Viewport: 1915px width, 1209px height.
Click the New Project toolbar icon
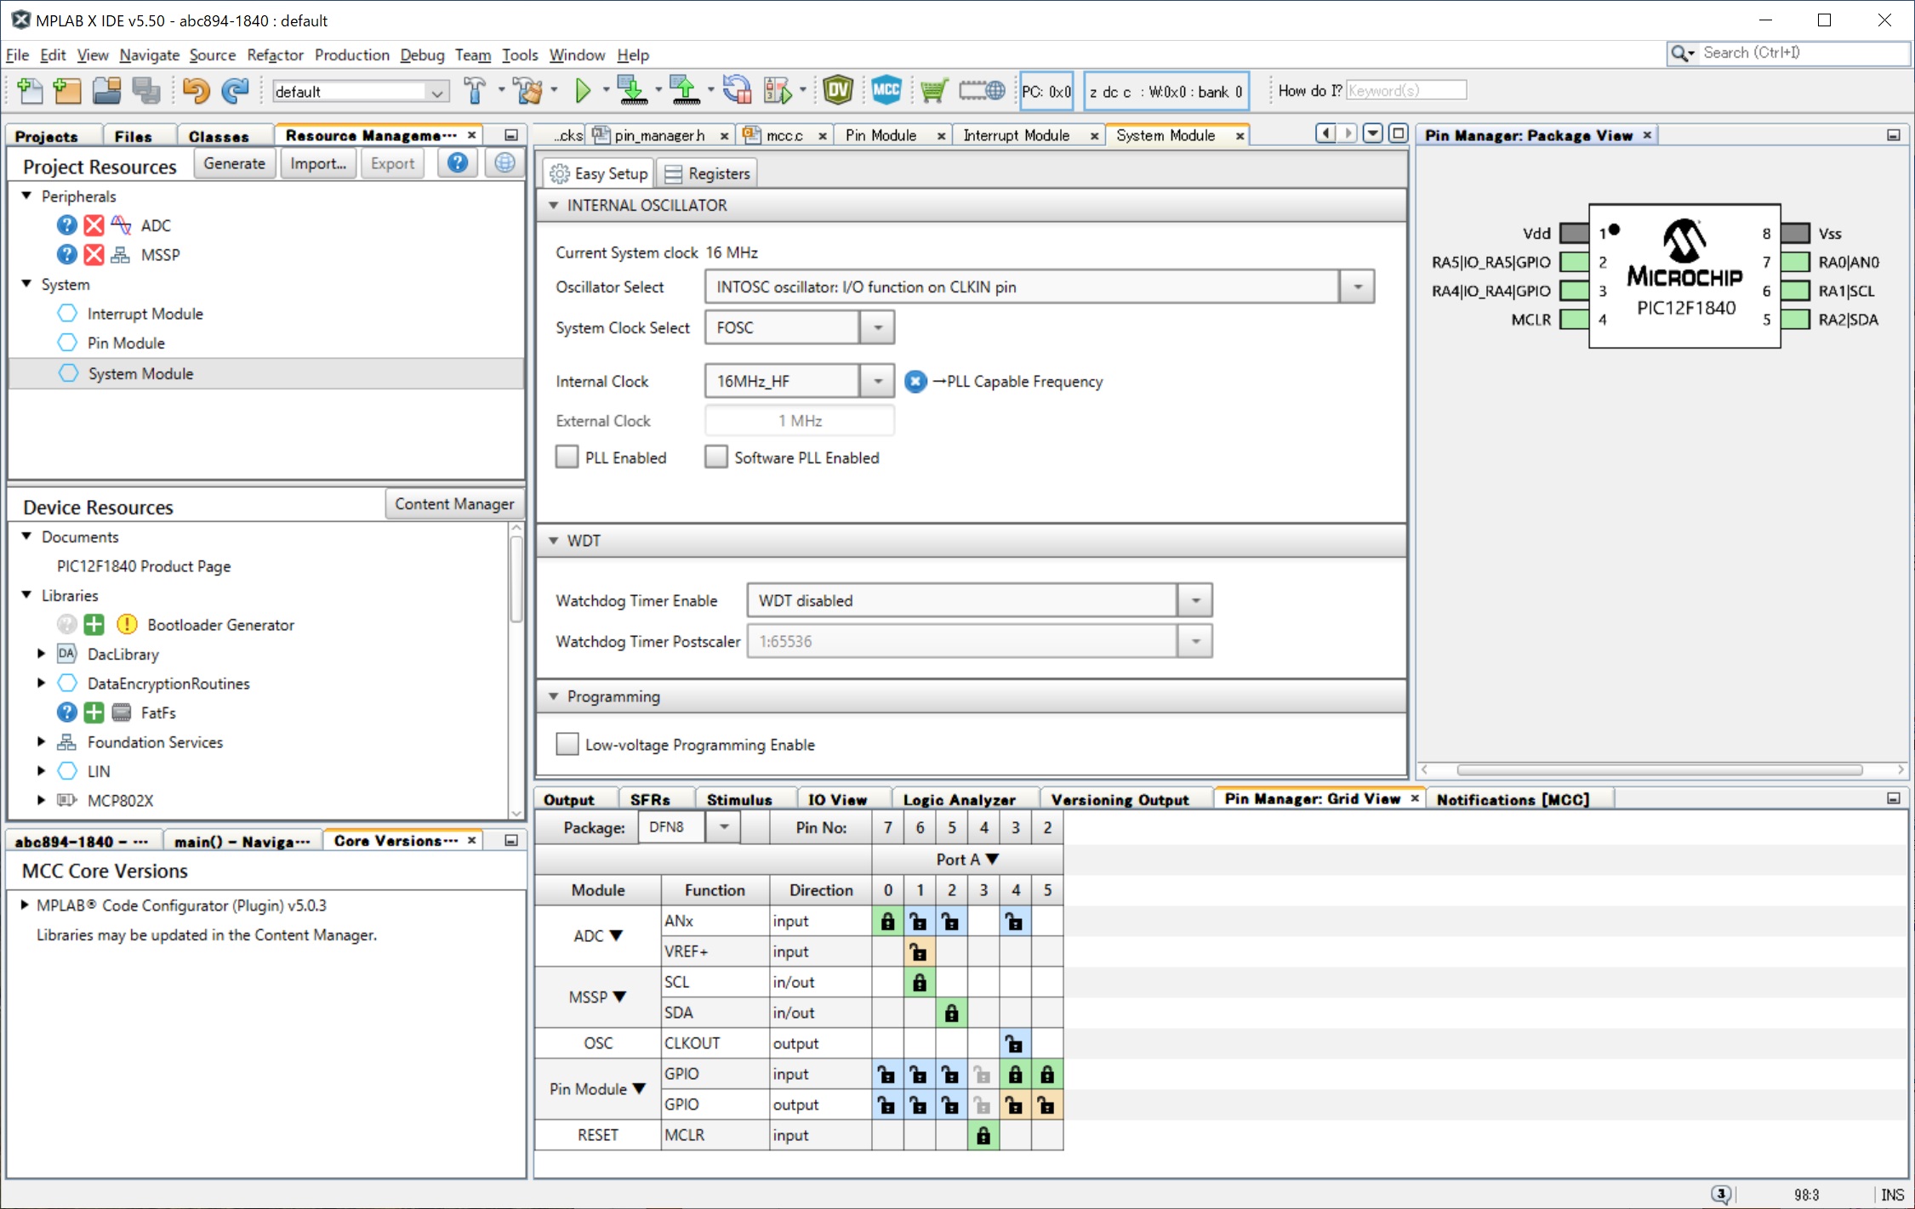tap(66, 91)
